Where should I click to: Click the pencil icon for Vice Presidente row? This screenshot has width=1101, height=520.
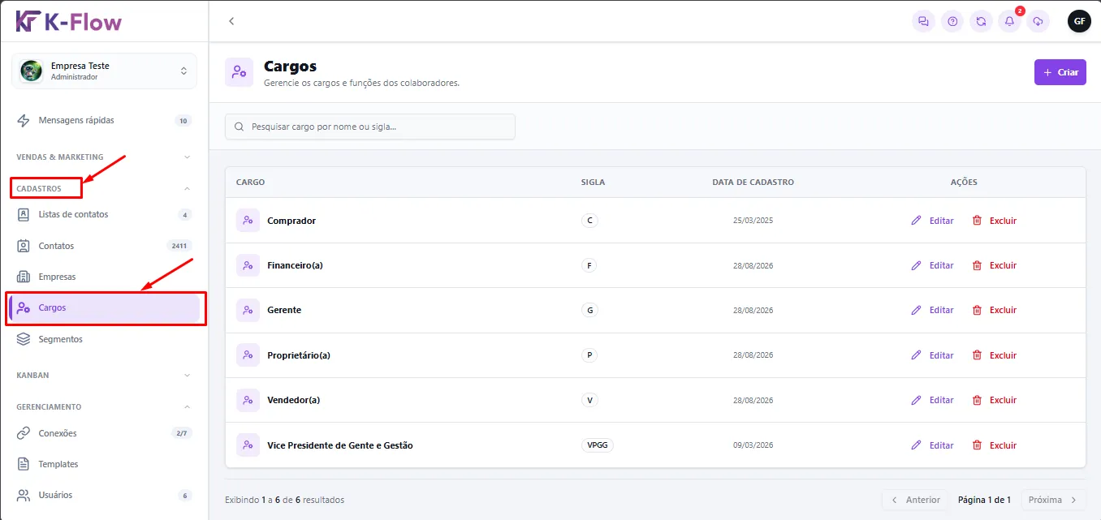(x=917, y=445)
